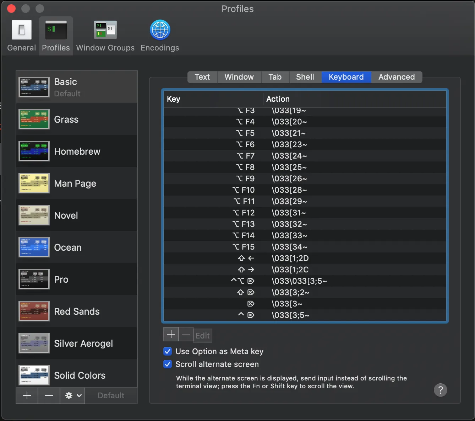Switch to the Tab settings tab

[275, 77]
